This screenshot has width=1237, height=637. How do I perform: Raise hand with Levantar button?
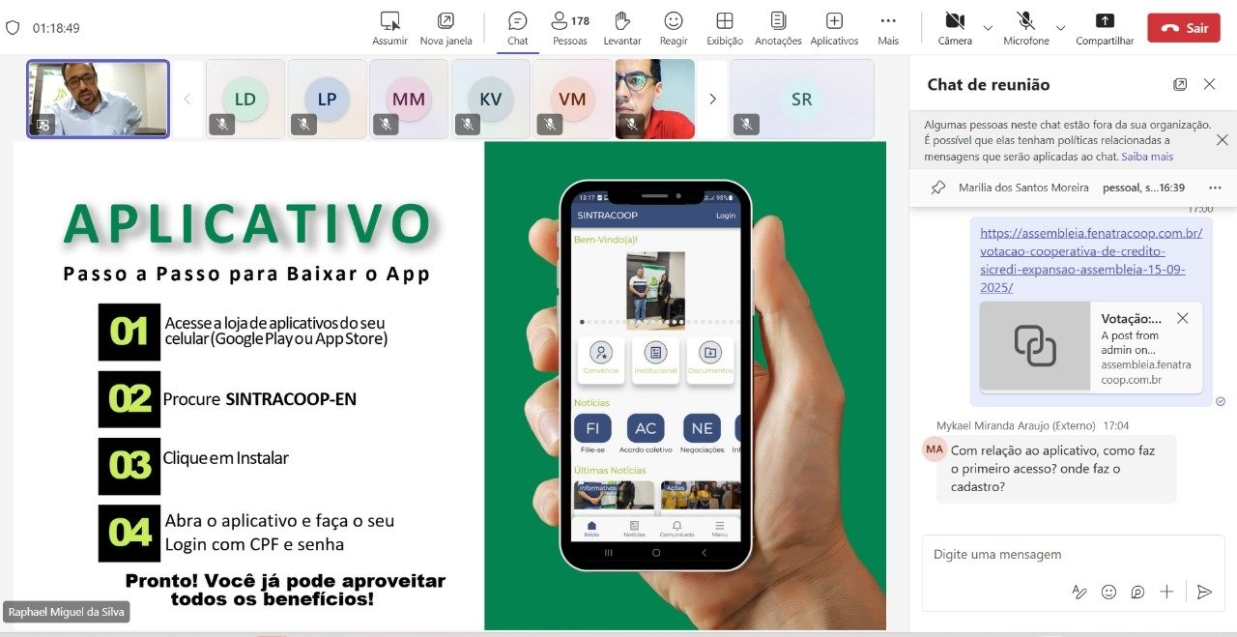point(621,27)
